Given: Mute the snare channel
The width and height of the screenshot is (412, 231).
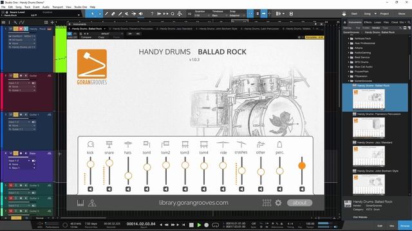Looking at the screenshot, I should [x=109, y=189].
